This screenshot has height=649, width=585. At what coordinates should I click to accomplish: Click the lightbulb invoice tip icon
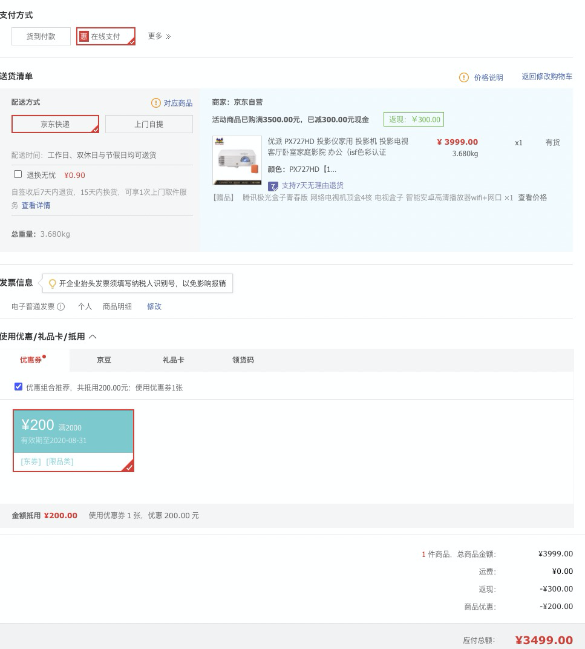point(53,283)
